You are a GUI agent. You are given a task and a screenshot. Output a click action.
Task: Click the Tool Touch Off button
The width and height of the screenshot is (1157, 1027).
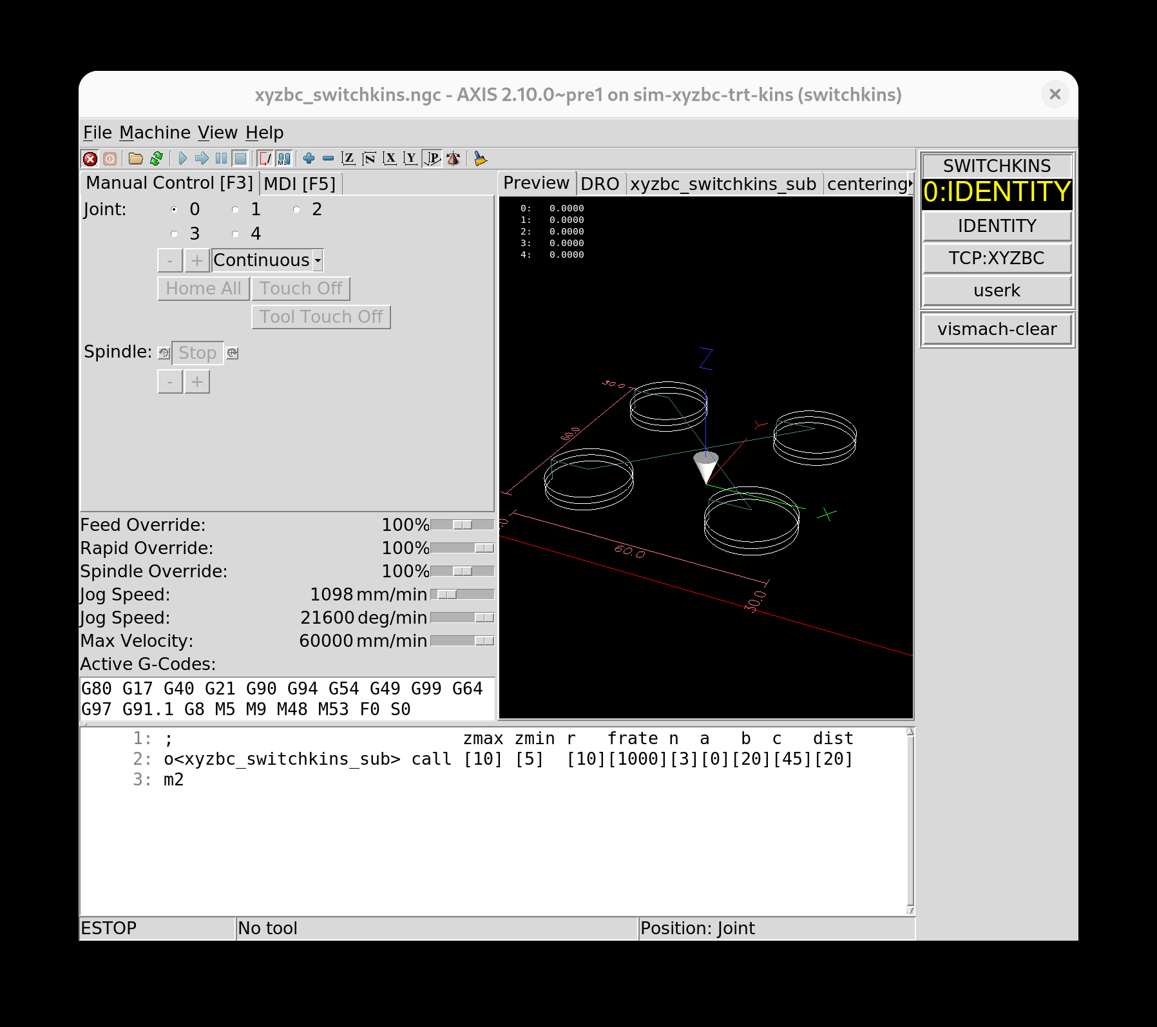tap(321, 317)
